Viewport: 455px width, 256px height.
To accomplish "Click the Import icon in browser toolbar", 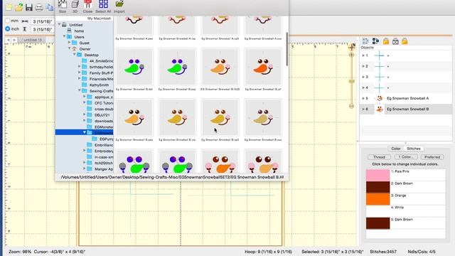I will (119, 6).
